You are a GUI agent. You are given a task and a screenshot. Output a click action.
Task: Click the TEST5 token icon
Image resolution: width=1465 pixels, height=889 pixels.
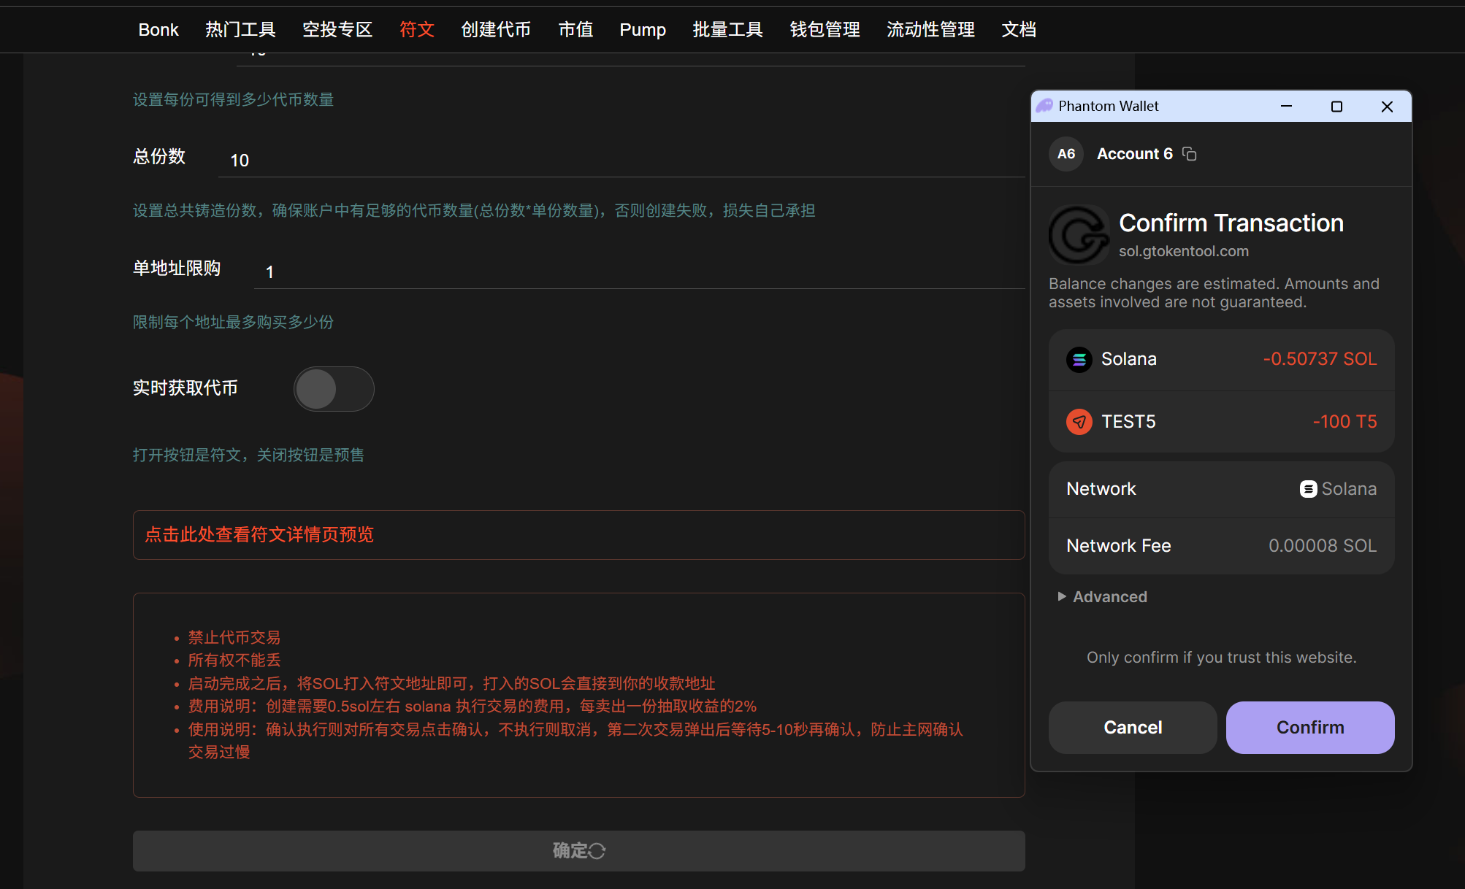(1079, 422)
